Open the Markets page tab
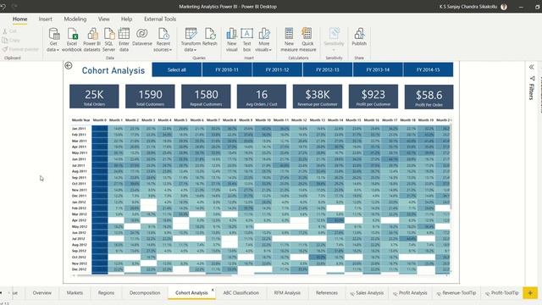 75,293
